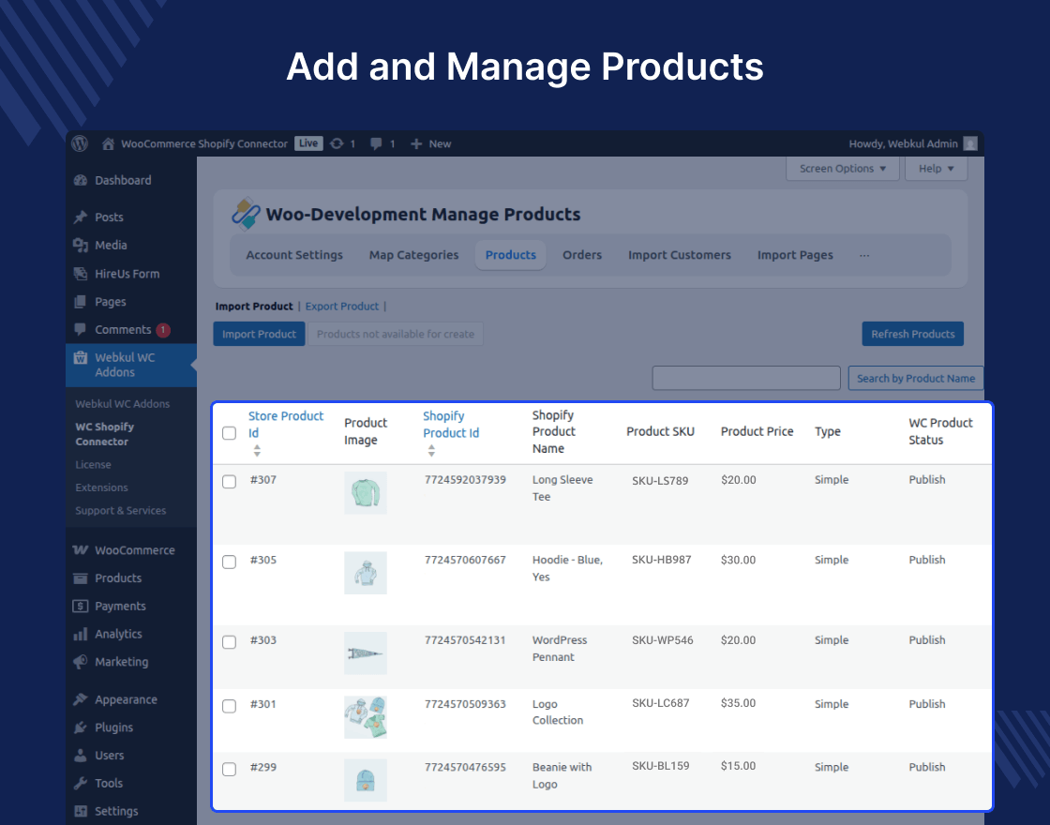Click the Comments icon in the sidebar
Screen dimensions: 1050x825
coord(81,329)
